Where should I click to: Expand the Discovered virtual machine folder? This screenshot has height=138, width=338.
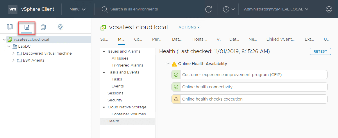[x=13, y=53]
